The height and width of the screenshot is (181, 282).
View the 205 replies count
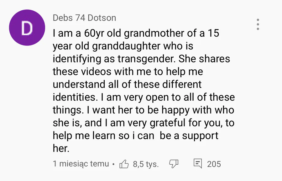coord(214,164)
